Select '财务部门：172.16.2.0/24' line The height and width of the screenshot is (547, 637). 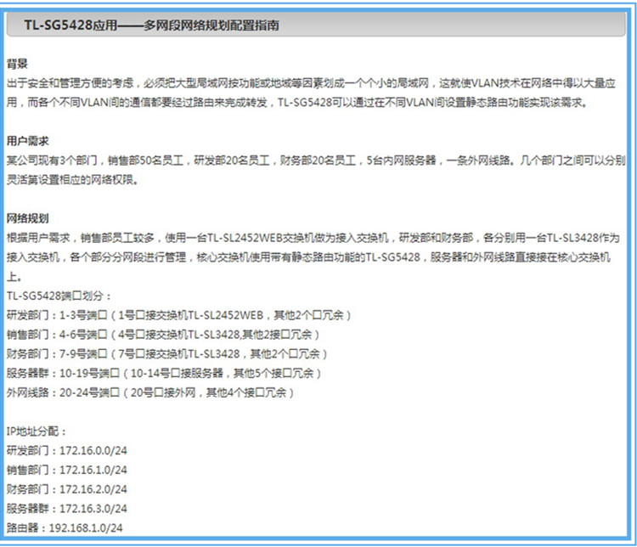[x=67, y=489]
